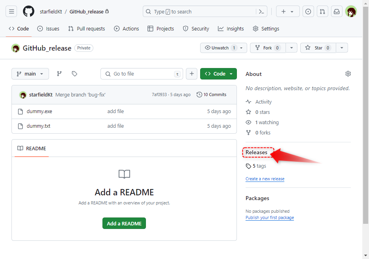Click the green Add a README button
Screen dimensions: 369x259
point(124,223)
